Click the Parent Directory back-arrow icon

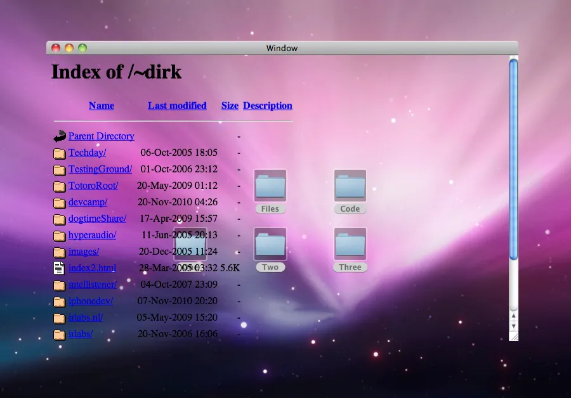pyautogui.click(x=60, y=136)
